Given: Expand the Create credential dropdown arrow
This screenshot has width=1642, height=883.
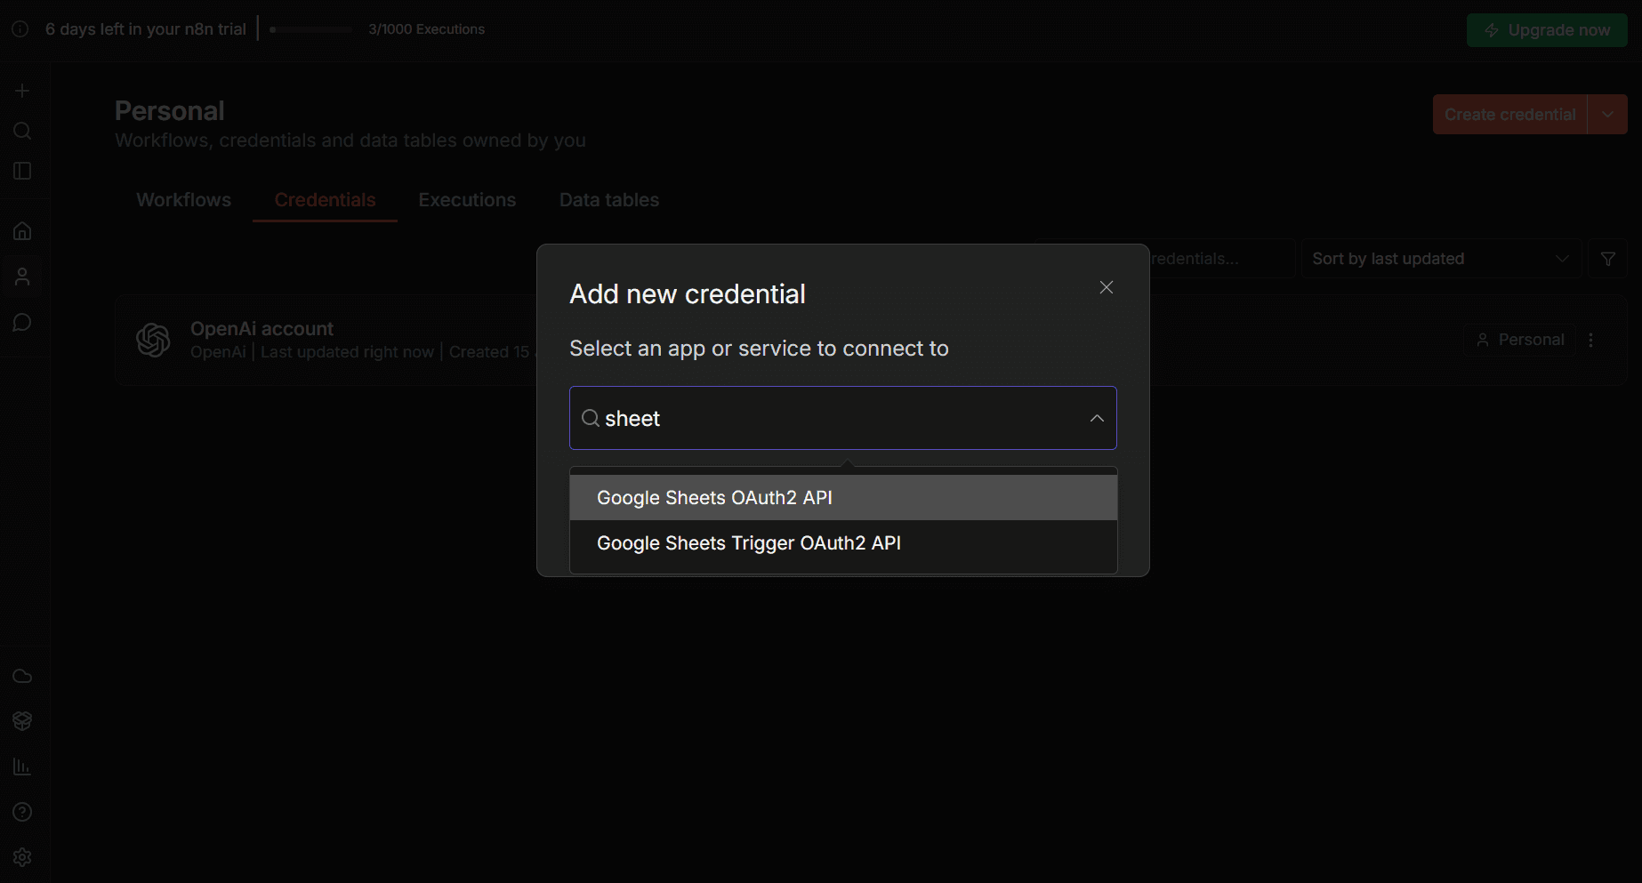Looking at the screenshot, I should [1607, 115].
